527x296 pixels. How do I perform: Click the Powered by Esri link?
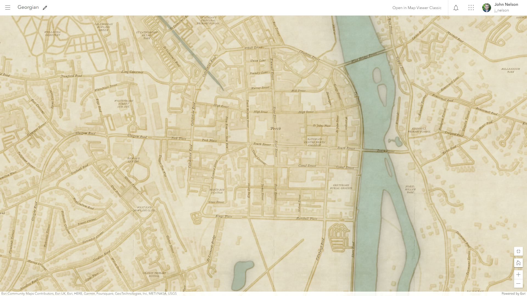coord(513,294)
